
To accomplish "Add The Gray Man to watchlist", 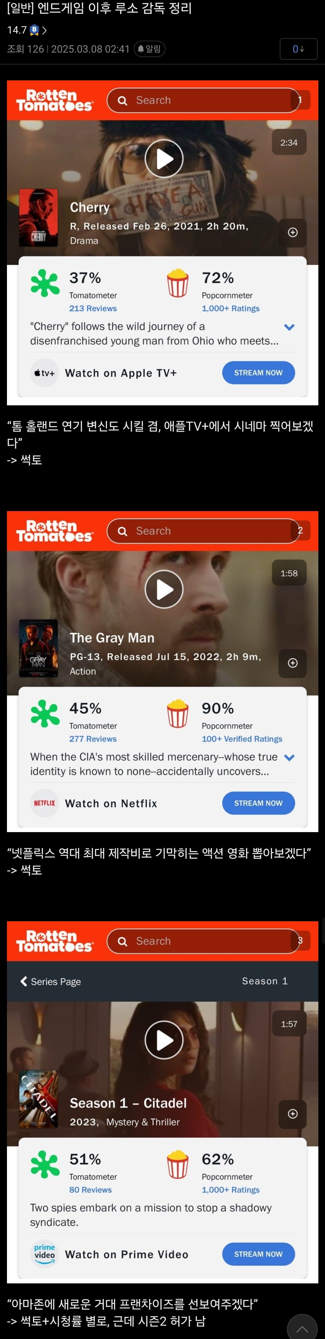I will 293,663.
